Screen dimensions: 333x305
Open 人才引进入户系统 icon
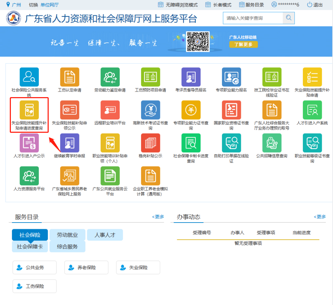[312, 110]
